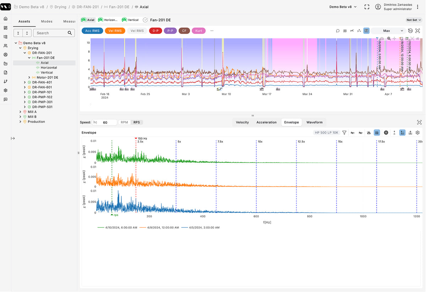
Task: Open the reports document icon in sidebar
Action: pos(5,72)
